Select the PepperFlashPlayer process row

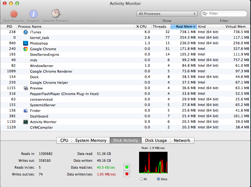(126, 94)
